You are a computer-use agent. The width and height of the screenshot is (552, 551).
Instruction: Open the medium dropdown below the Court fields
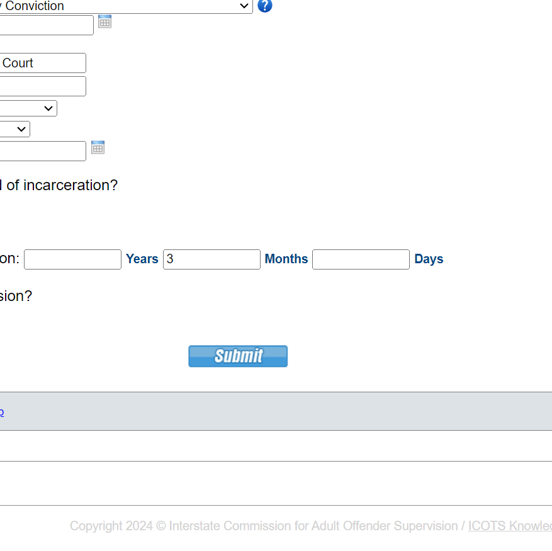coord(28,108)
